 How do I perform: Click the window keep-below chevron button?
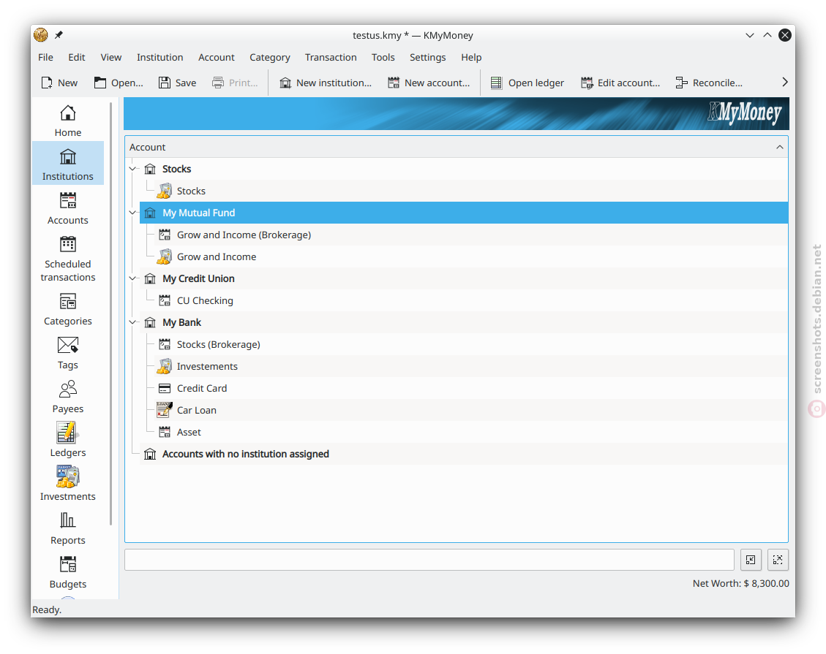[x=750, y=35]
